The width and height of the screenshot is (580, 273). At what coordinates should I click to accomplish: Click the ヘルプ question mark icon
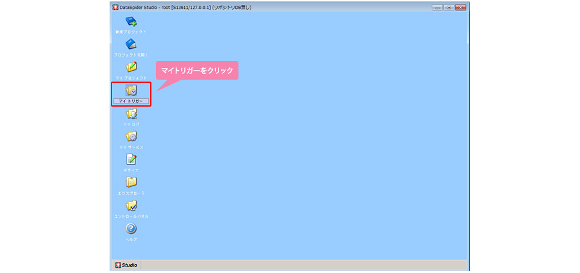[x=131, y=228]
